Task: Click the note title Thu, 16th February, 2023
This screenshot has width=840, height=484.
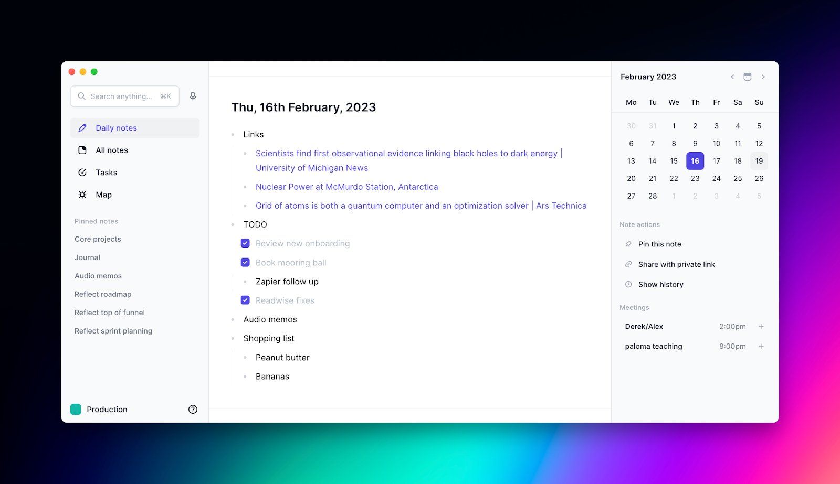Action: click(x=303, y=107)
